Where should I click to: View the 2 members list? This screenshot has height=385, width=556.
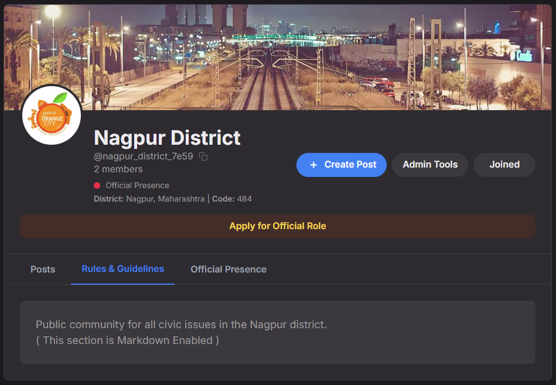point(118,169)
